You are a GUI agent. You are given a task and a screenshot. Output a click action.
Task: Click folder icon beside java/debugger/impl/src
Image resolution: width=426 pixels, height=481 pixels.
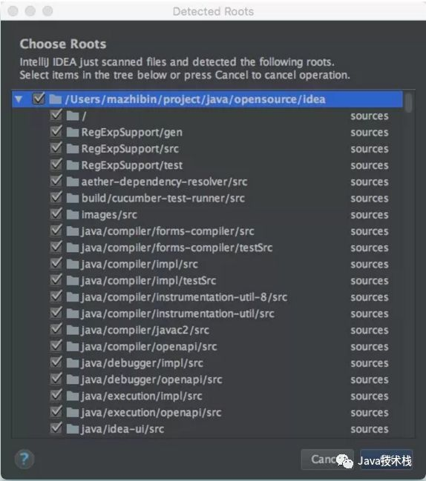pos(73,363)
